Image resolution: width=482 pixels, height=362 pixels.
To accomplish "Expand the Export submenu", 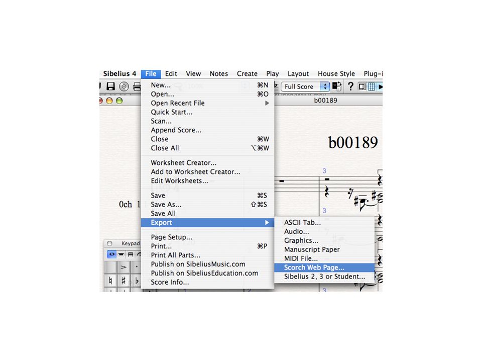I will click(x=207, y=223).
